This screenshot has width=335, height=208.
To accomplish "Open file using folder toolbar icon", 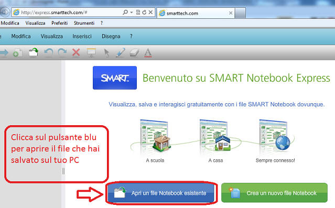I will click(34, 52).
